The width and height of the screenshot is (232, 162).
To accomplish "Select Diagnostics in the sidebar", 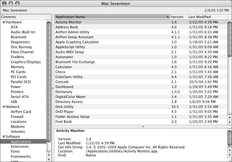I will (20, 42).
